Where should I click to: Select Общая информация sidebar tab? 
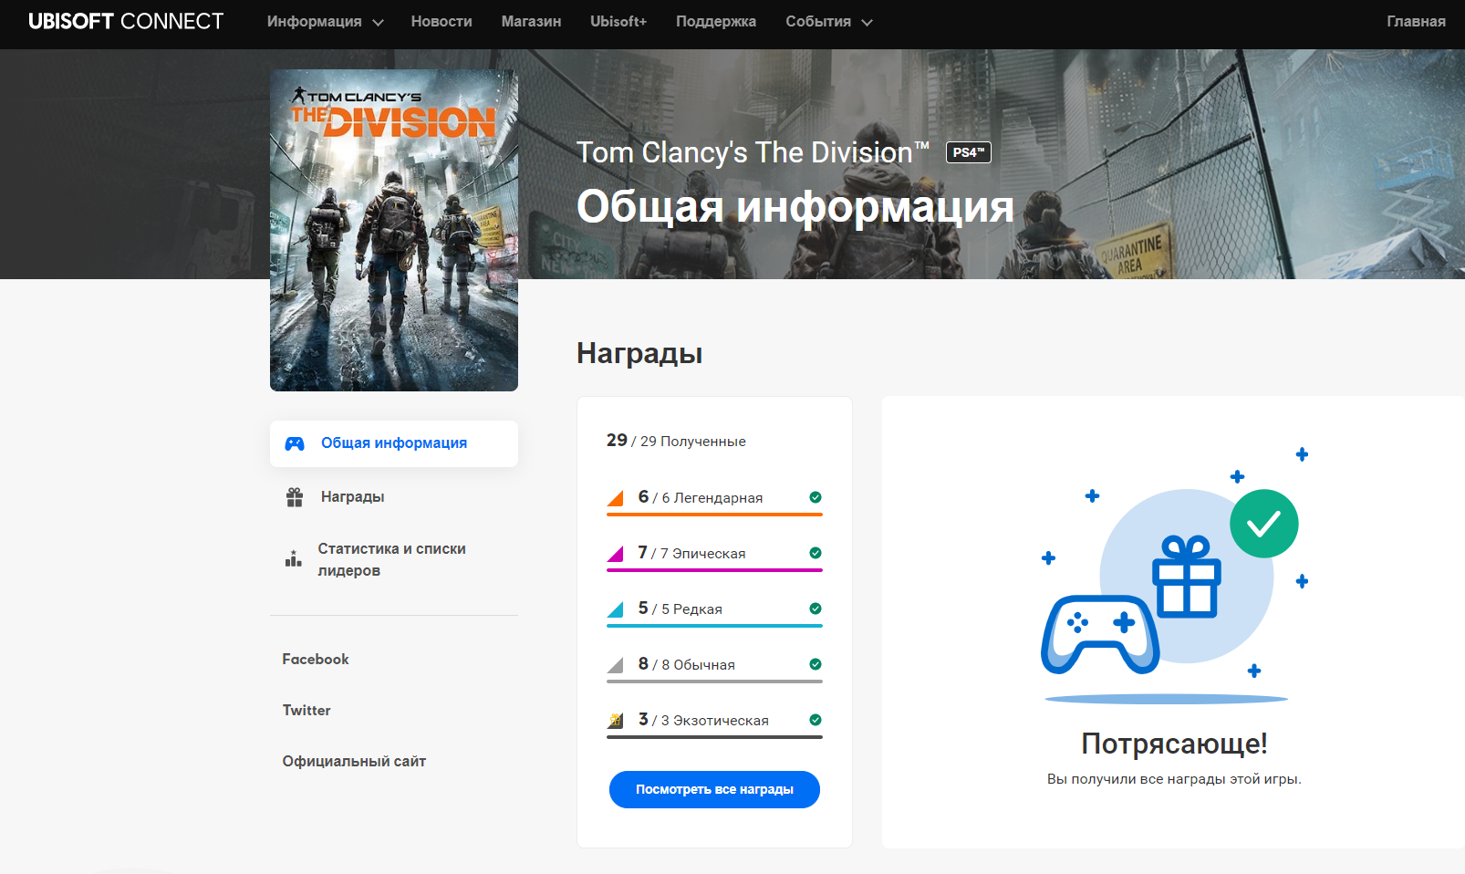pyautogui.click(x=394, y=443)
